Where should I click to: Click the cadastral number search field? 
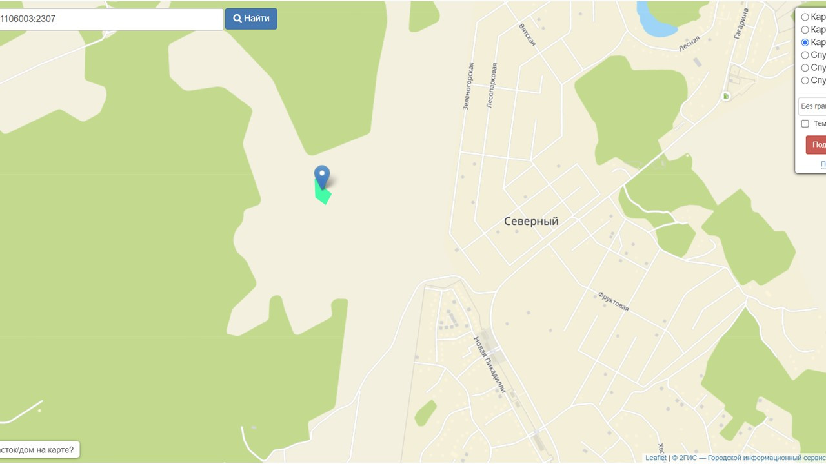[111, 19]
